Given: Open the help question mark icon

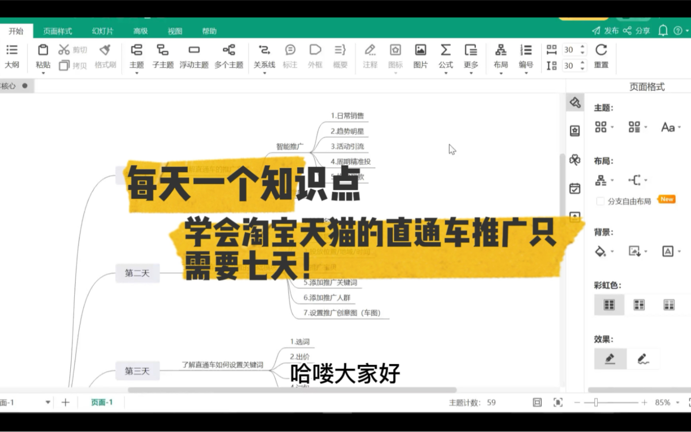Looking at the screenshot, I should [678, 30].
